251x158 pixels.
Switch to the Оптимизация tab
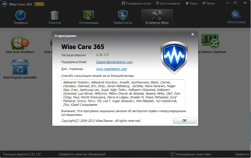[x=89, y=17]
